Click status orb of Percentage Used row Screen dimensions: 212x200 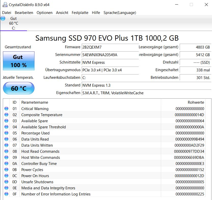coord(6,133)
